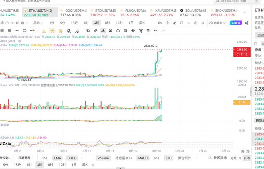This screenshot has width=264, height=169.
Task: Toggle the highlighted 大 large-order indicator
Action: click(52, 31)
